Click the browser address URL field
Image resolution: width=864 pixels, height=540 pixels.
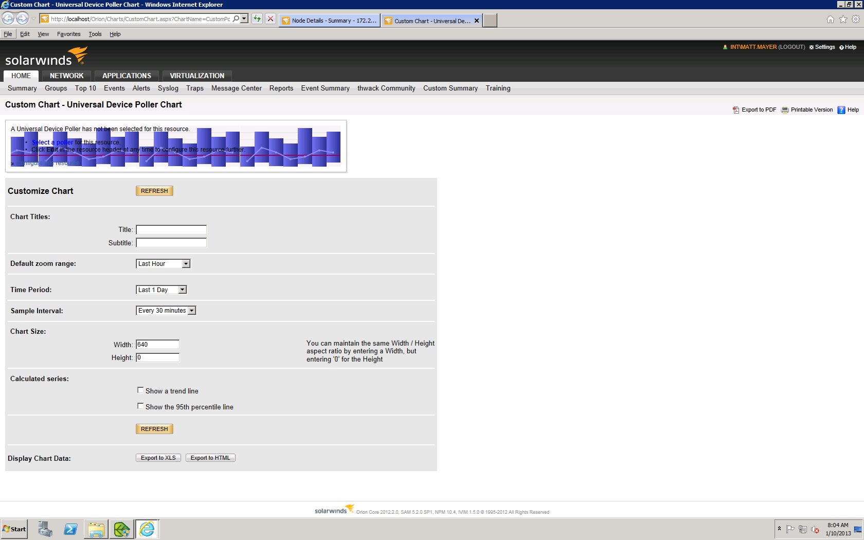[140, 19]
